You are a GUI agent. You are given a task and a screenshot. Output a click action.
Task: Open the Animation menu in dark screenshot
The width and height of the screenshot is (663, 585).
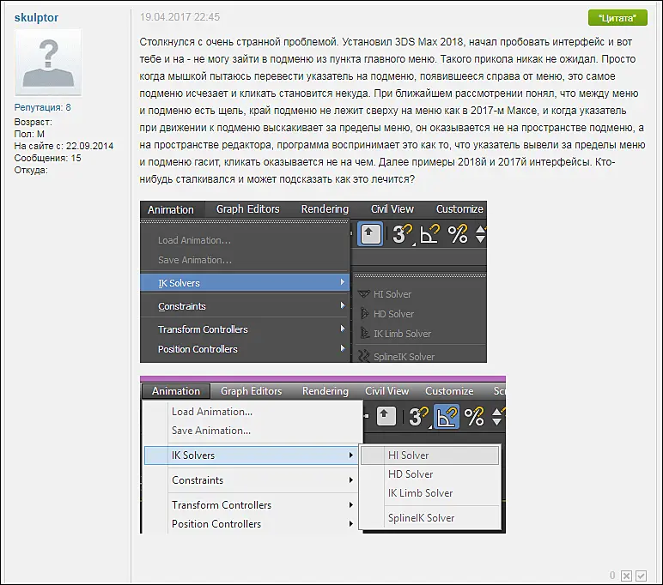pyautogui.click(x=171, y=209)
